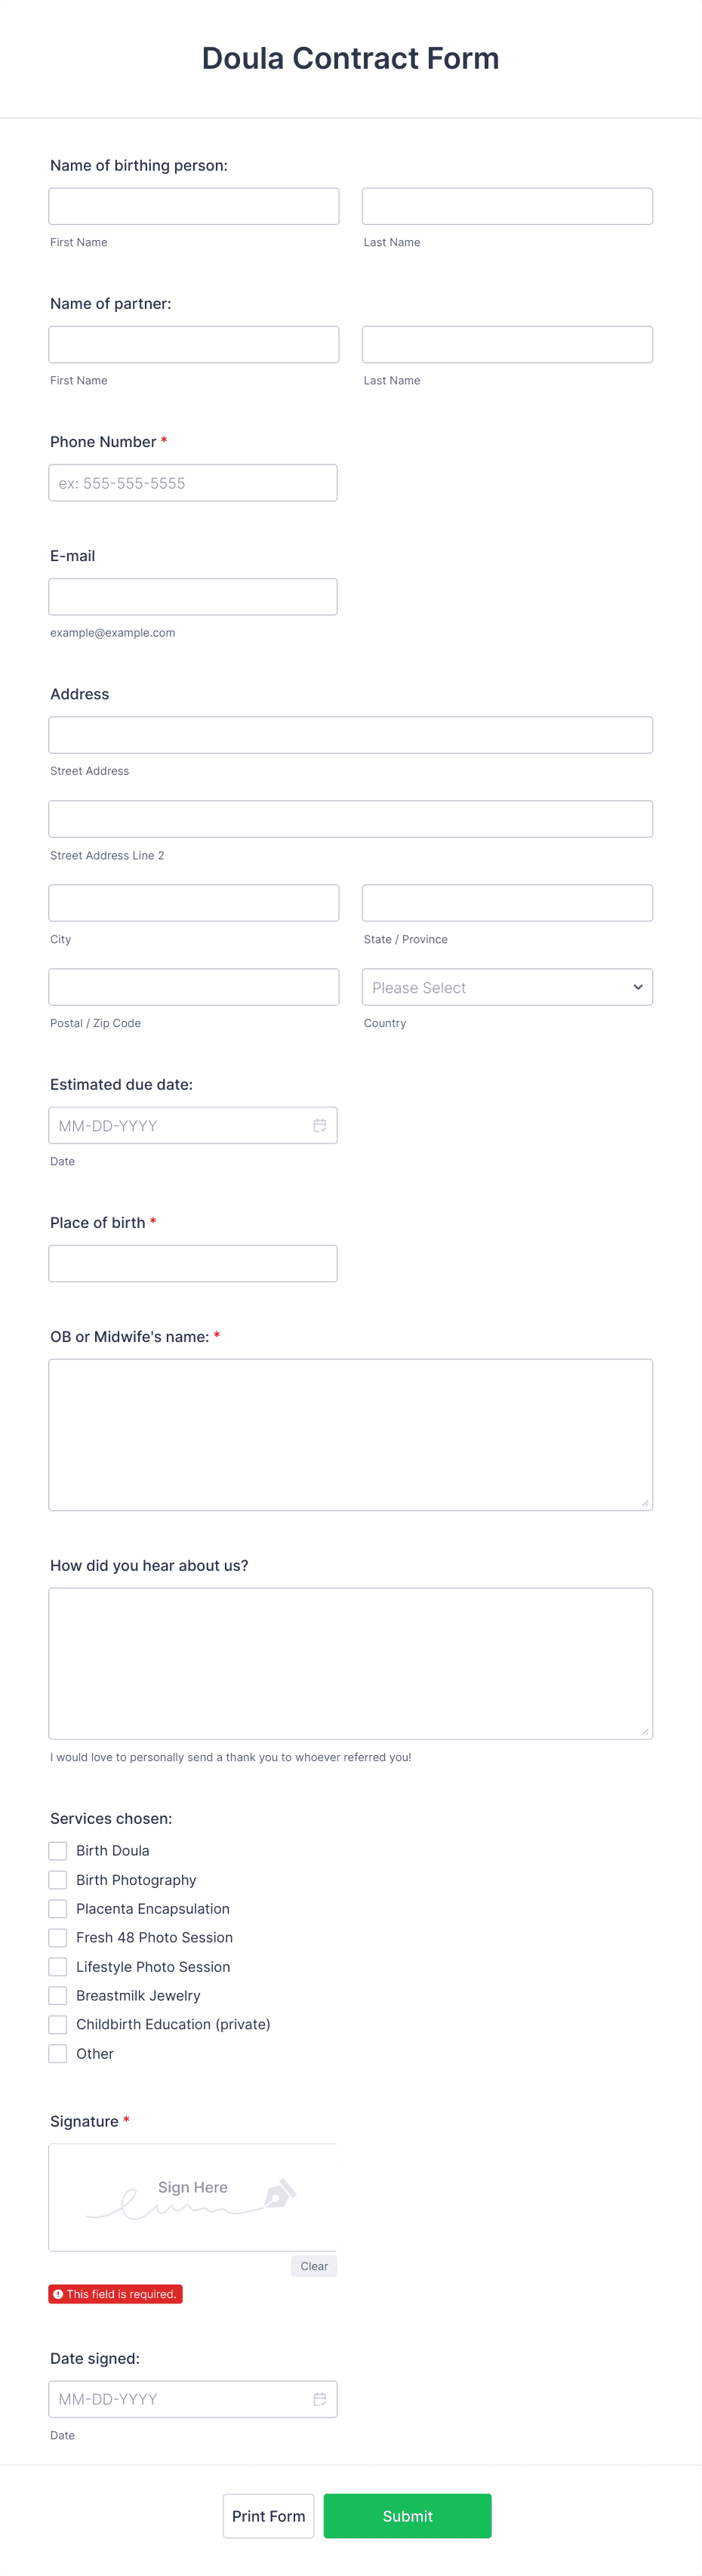Focus the Phone Number field
Viewport: 702px width, 2576px height.
(193, 483)
